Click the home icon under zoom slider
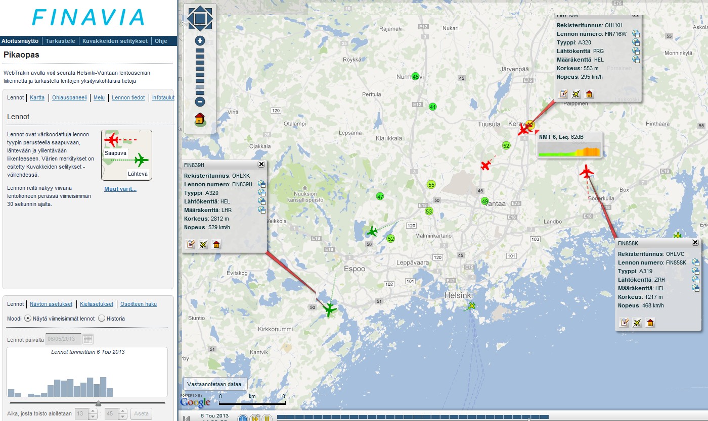 pos(200,120)
